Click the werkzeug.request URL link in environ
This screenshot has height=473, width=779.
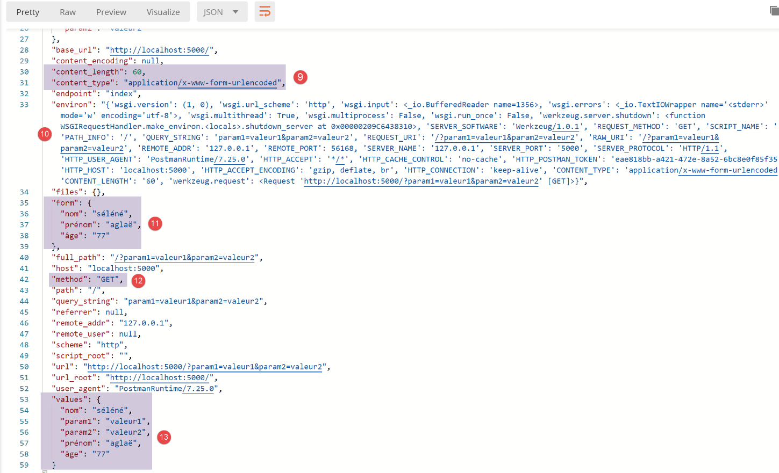(x=421, y=181)
